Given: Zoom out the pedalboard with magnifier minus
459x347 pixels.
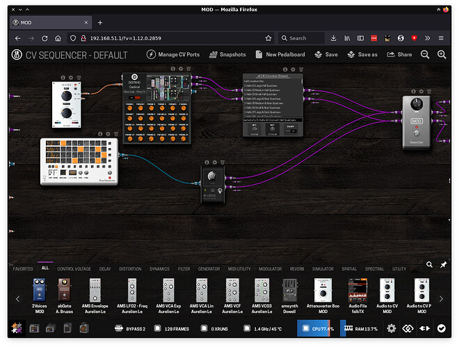Looking at the screenshot, I should coord(425,54).
